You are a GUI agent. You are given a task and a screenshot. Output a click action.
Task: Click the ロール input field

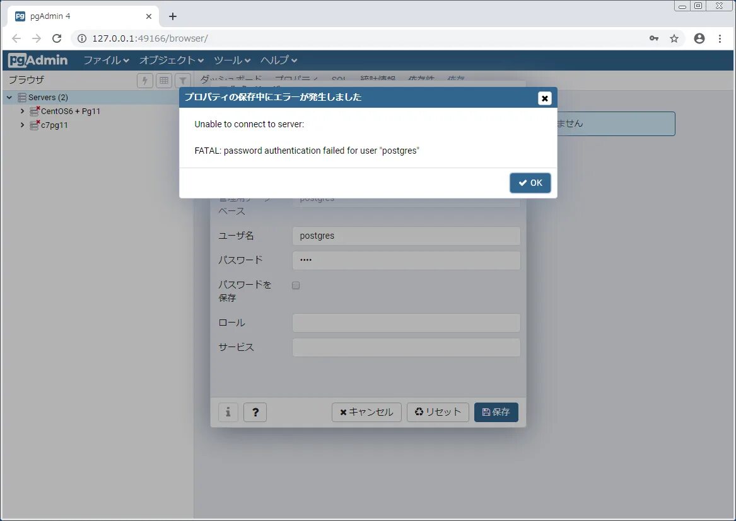coord(406,323)
